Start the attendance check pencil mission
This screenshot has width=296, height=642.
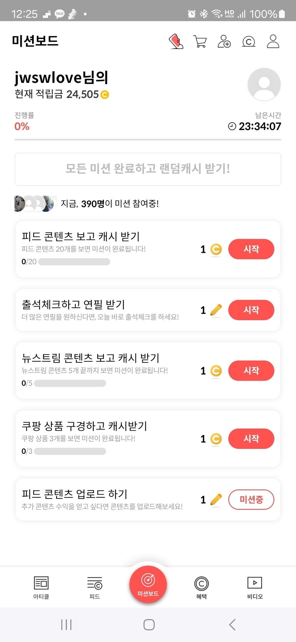[251, 310]
